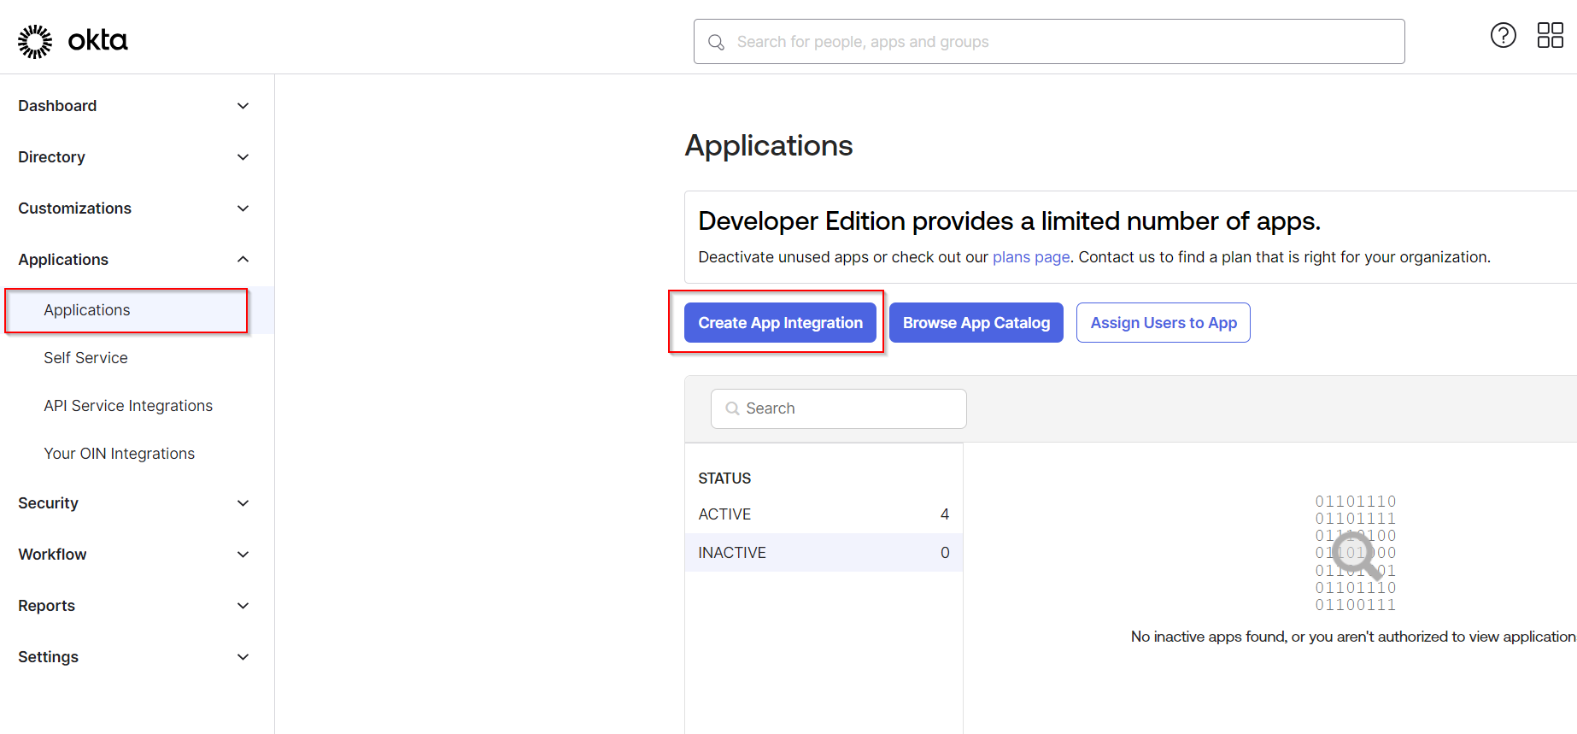Image resolution: width=1577 pixels, height=734 pixels.
Task: Open API Service Integrations page
Action: [128, 406]
